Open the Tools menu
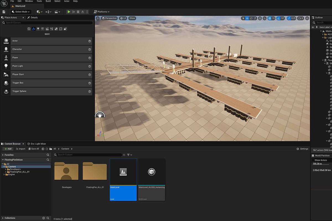This screenshot has width=332, height=221. 39,1
